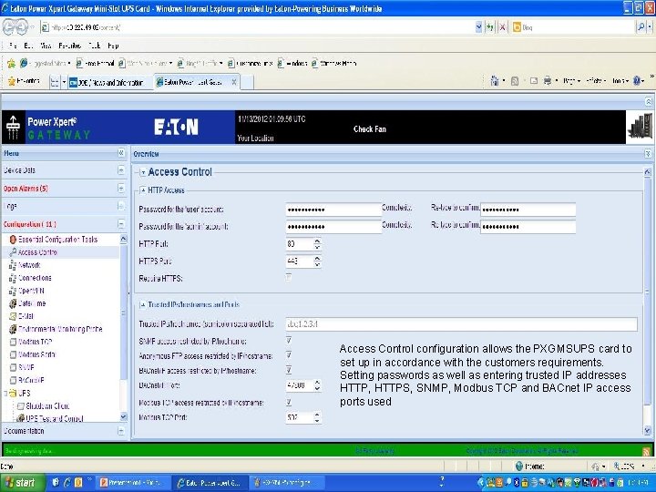Click the search magnifier button in Bing box
This screenshot has width=656, height=492.
(641, 27)
